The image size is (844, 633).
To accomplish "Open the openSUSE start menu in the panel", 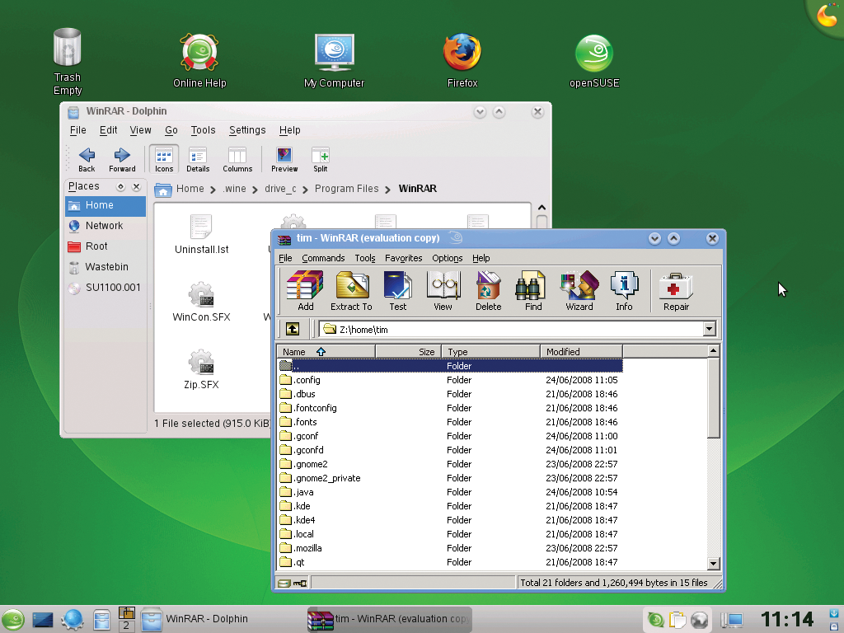I will [13, 620].
